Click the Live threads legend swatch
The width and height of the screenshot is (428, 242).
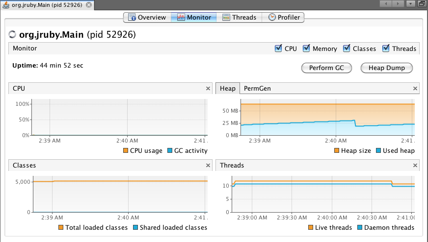tap(311, 227)
